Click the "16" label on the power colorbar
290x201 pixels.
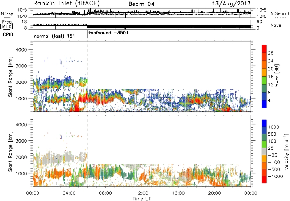point(270,77)
